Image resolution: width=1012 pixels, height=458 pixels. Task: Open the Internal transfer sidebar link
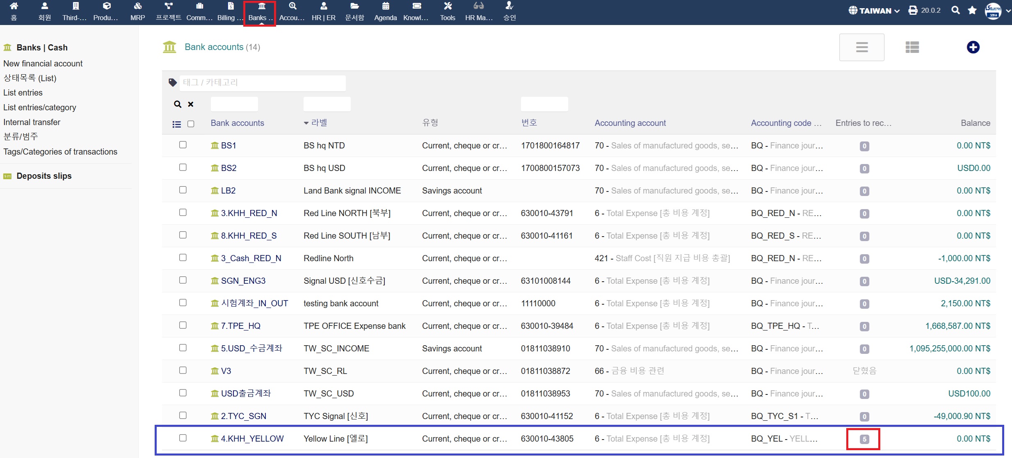(x=32, y=122)
